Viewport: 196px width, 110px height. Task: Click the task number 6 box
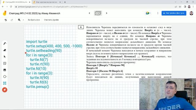(81, 27)
